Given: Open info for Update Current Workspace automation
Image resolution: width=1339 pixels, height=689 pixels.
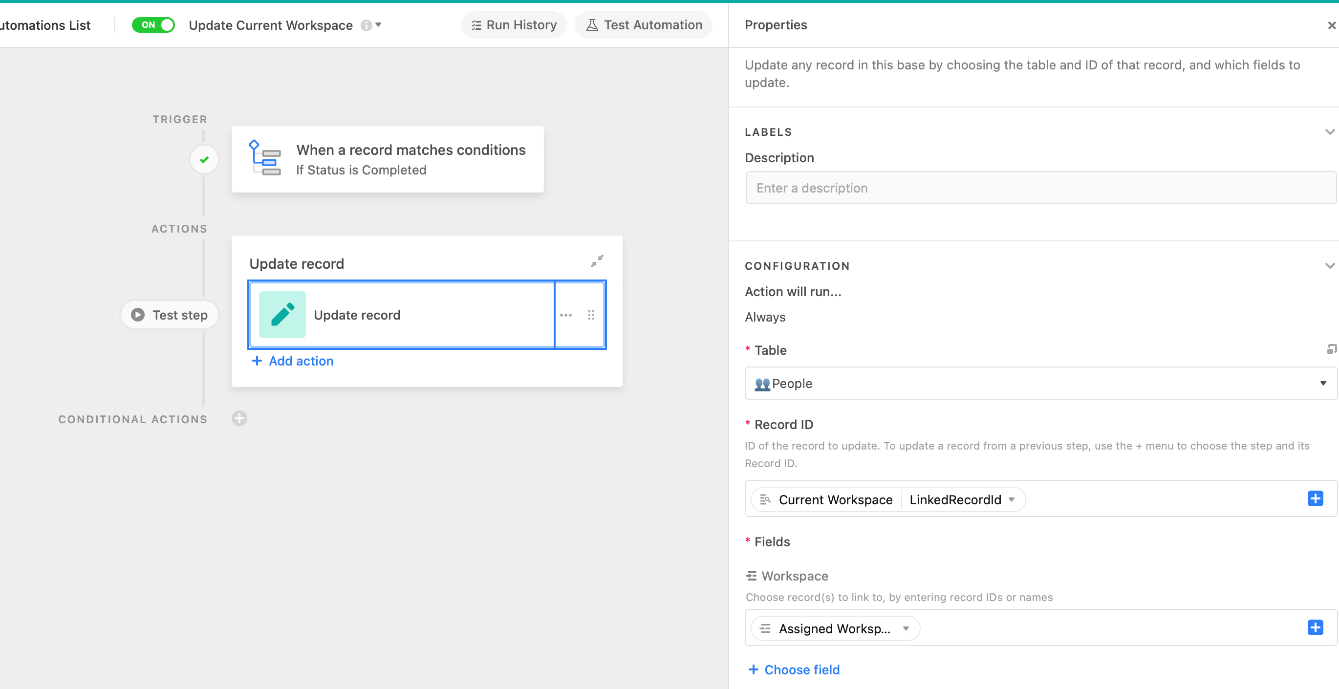Looking at the screenshot, I should point(367,25).
